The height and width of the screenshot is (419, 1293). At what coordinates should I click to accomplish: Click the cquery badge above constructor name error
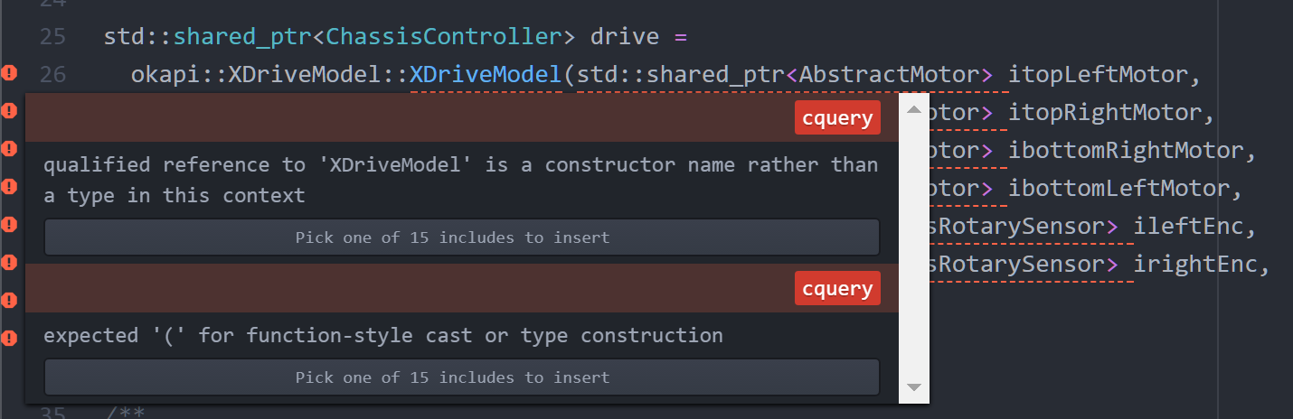pyautogui.click(x=837, y=117)
